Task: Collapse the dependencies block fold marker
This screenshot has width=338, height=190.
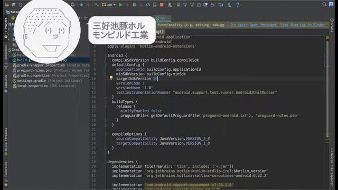Action: pyautogui.click(x=105, y=162)
